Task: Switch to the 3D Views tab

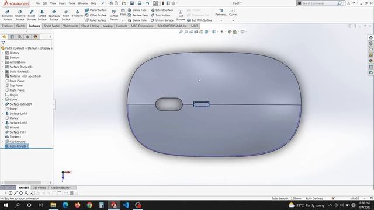Action: (39, 188)
